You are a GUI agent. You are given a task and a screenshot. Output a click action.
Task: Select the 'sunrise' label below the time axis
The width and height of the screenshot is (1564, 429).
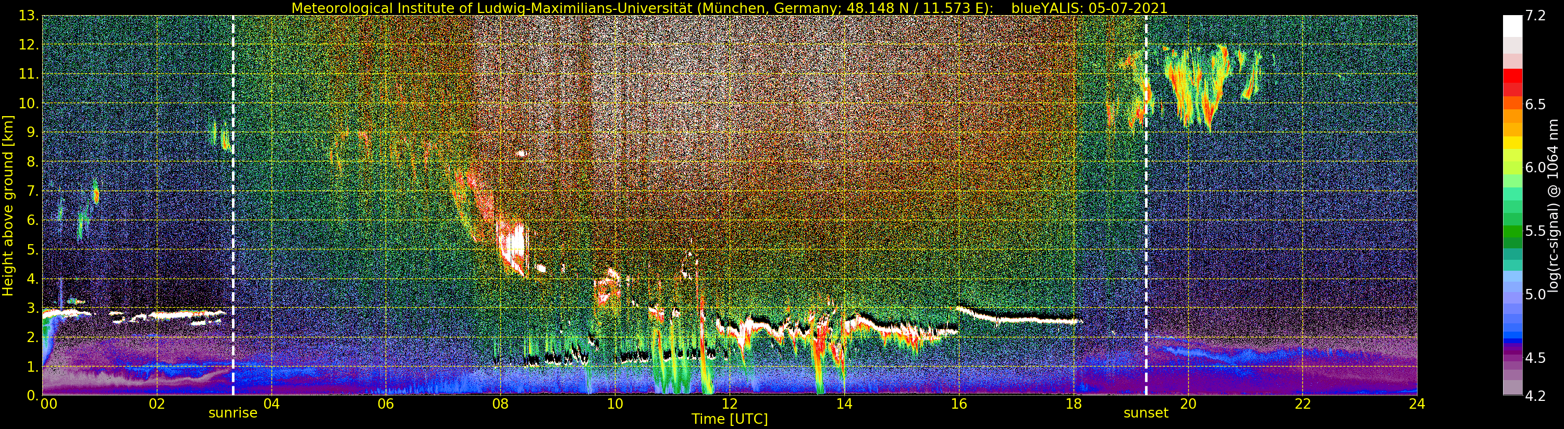233,413
